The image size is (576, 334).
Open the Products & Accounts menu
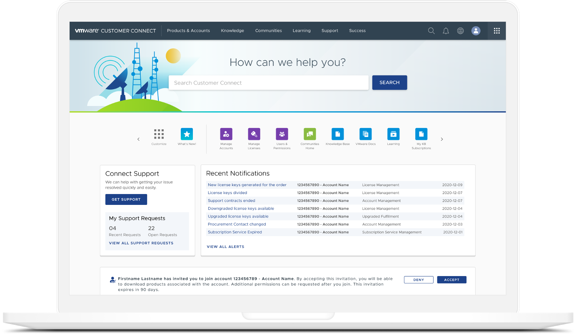(188, 30)
